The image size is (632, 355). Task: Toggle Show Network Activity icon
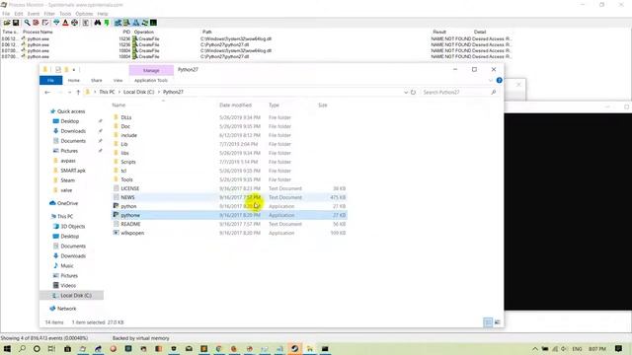(x=136, y=23)
